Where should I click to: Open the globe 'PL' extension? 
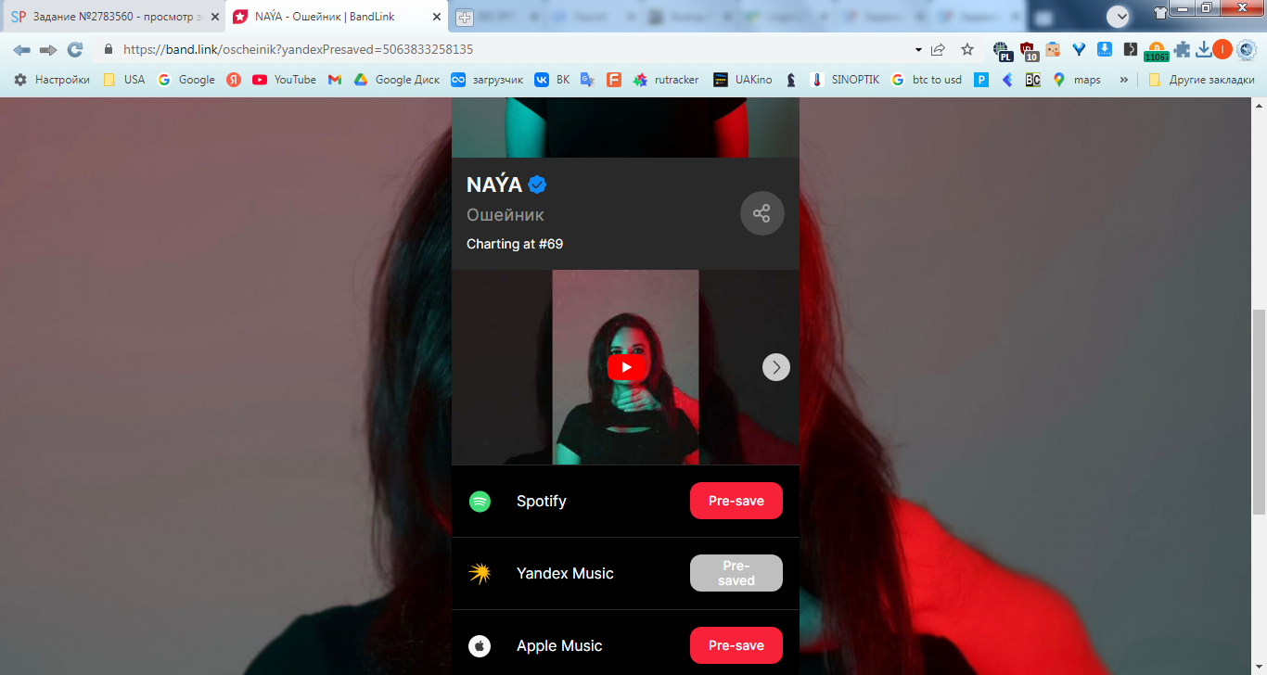[x=1002, y=51]
